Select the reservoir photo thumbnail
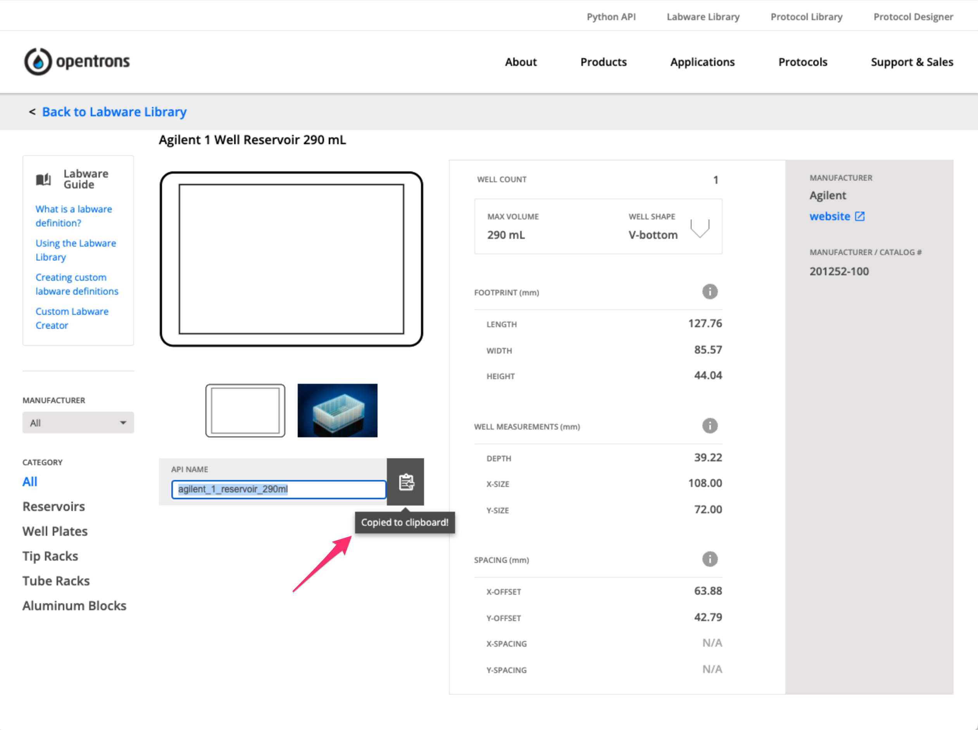978x730 pixels. tap(338, 411)
